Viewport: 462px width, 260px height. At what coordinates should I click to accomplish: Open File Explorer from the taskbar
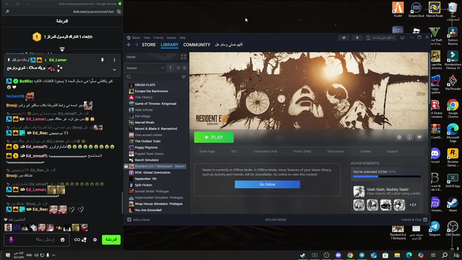[x=397, y=255]
